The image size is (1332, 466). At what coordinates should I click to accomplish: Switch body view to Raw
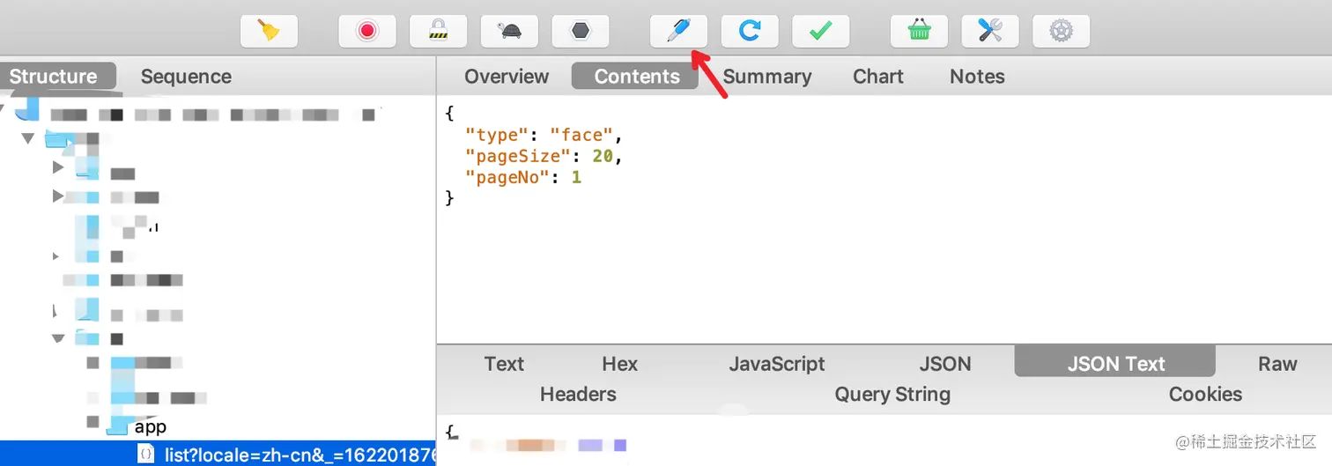[1276, 364]
